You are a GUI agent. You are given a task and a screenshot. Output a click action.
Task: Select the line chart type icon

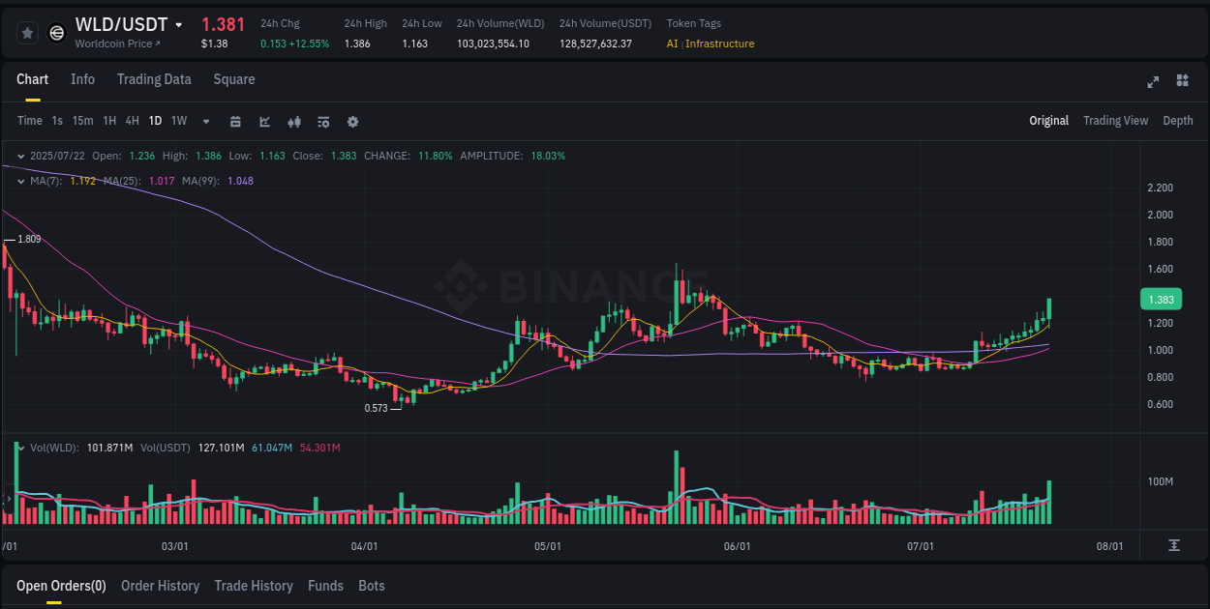(264, 122)
